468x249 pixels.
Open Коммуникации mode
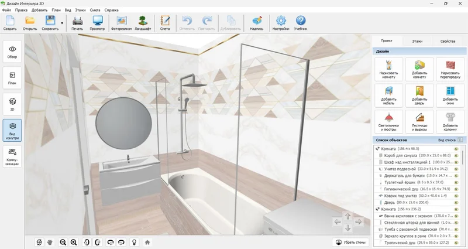[12, 156]
